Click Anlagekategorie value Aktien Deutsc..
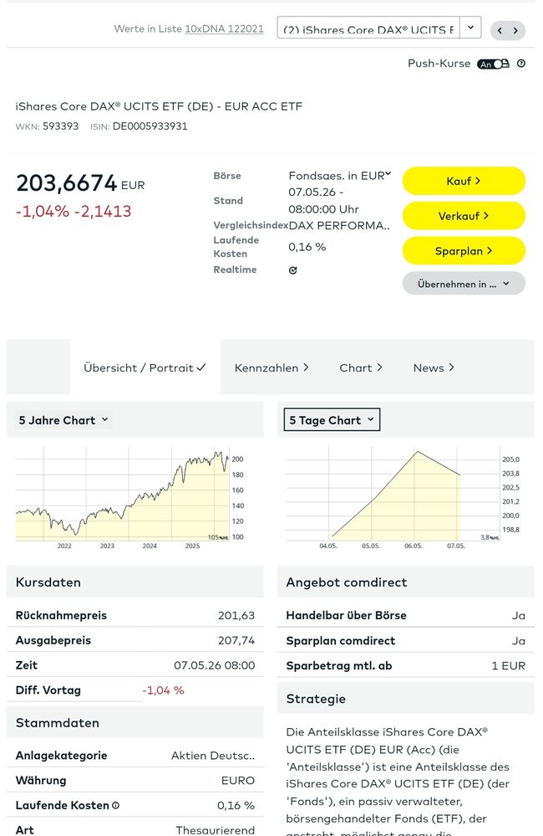 (213, 756)
